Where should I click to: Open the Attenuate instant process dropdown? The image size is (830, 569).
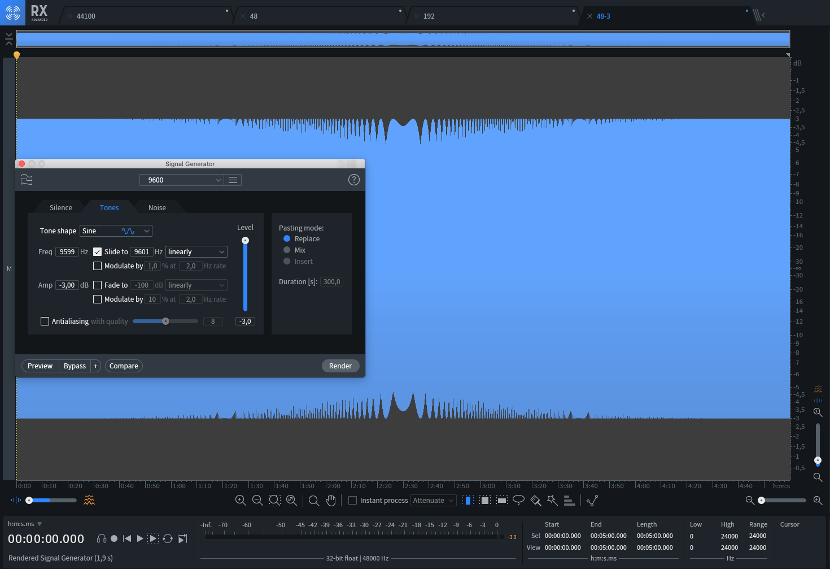coord(433,501)
